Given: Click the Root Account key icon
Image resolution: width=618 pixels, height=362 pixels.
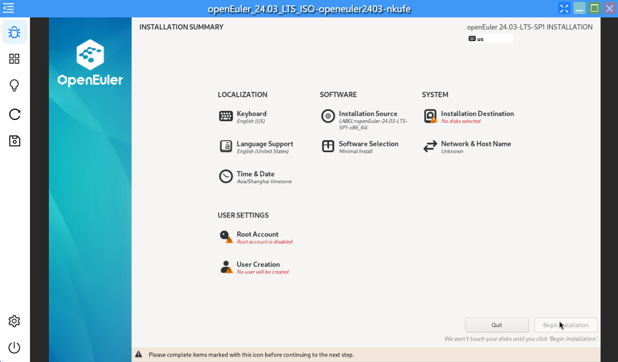Looking at the screenshot, I should pos(226,236).
